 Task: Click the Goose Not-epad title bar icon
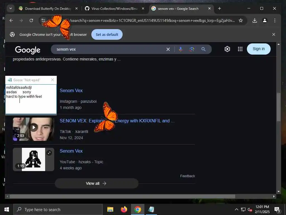10,80
